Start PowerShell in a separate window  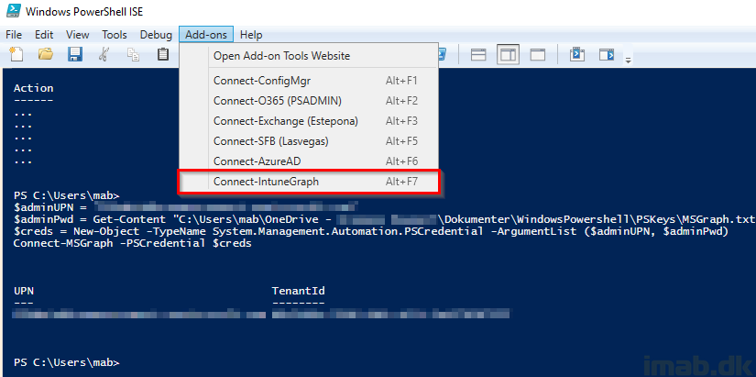[x=578, y=55]
